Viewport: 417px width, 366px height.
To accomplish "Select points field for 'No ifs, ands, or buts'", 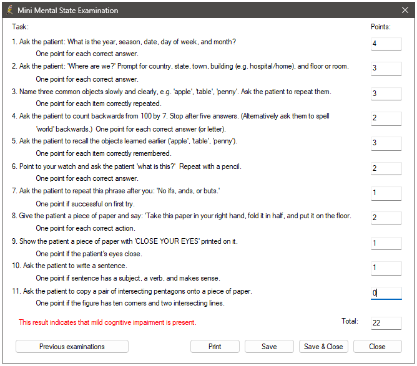I will (x=386, y=193).
